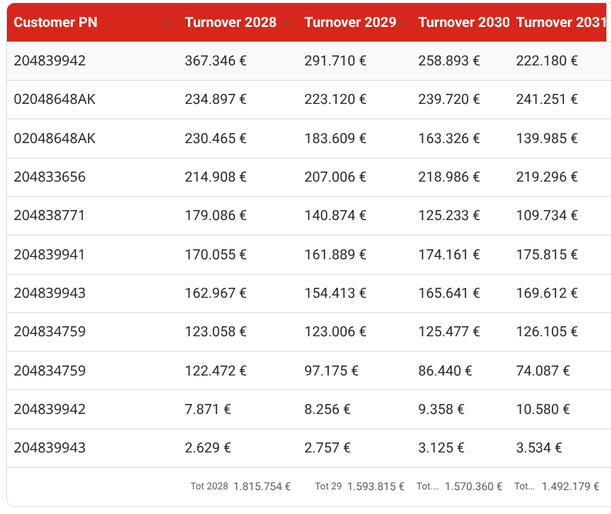The image size is (611, 514).
Task: Click the 219.296 € turnover cell
Action: [x=547, y=177]
